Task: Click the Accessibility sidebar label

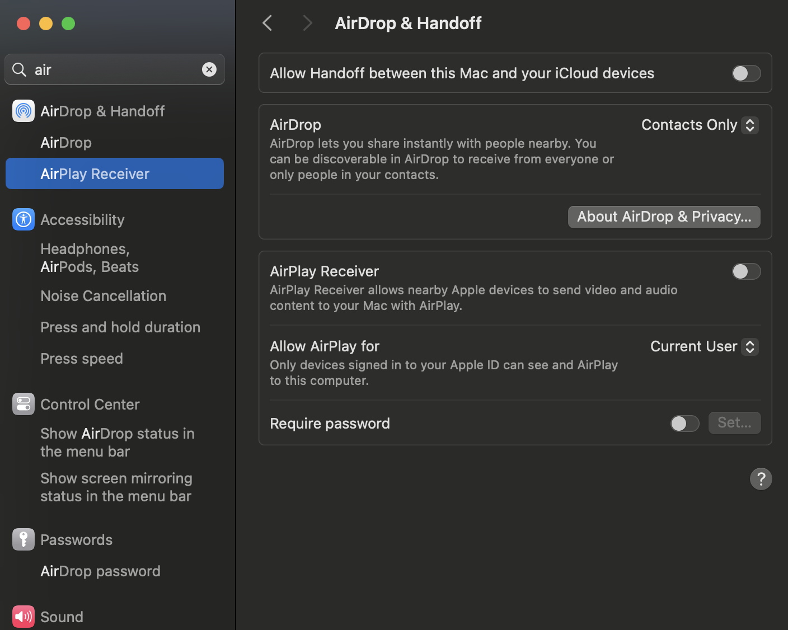Action: coord(82,220)
